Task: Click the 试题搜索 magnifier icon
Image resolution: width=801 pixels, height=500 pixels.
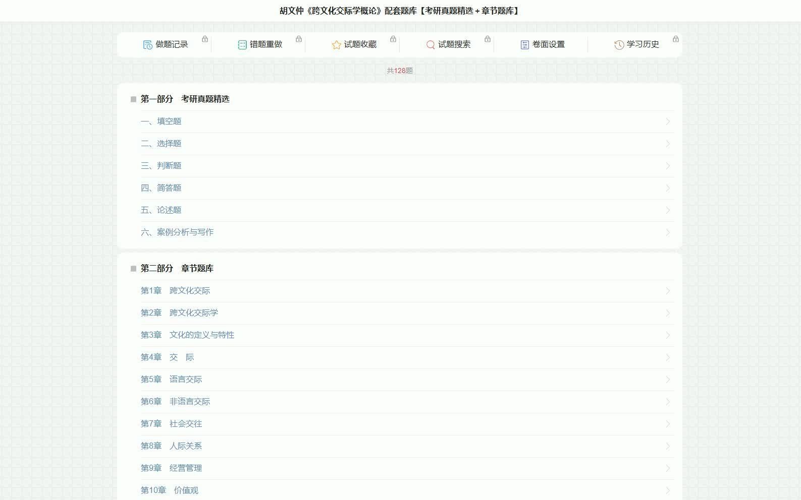Action: pyautogui.click(x=431, y=45)
